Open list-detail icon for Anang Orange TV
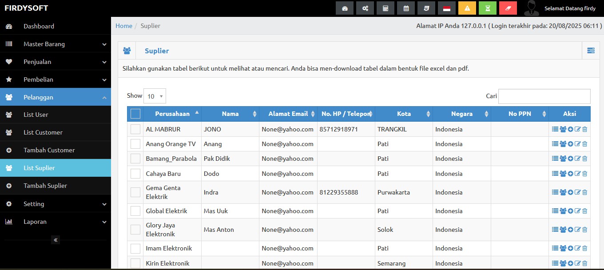Image resolution: width=604 pixels, height=270 pixels. click(555, 144)
